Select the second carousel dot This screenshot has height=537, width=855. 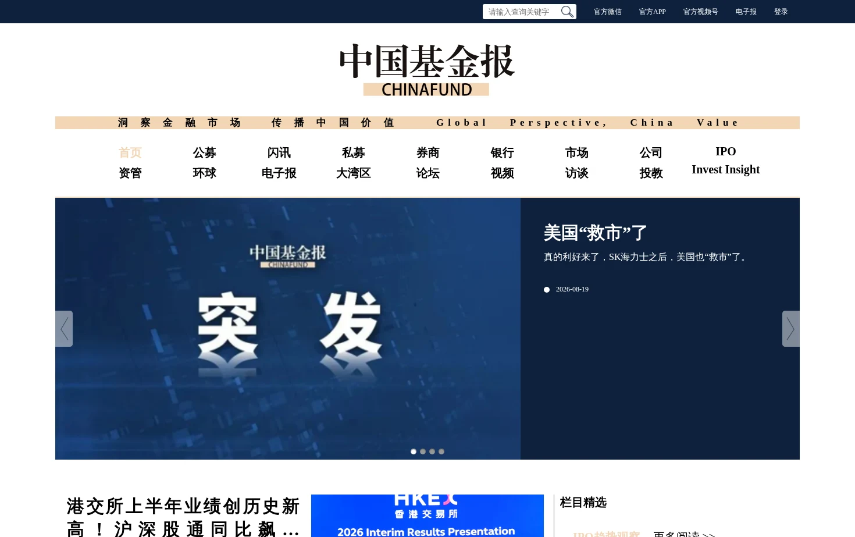[x=423, y=451]
